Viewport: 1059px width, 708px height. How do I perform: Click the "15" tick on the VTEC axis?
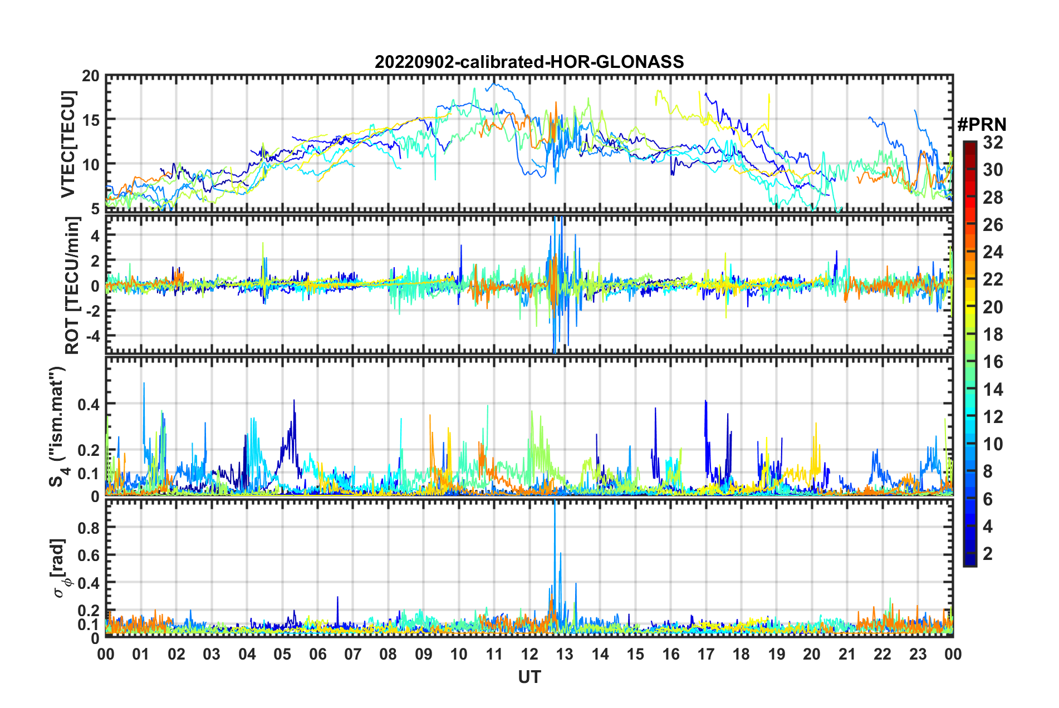point(91,120)
